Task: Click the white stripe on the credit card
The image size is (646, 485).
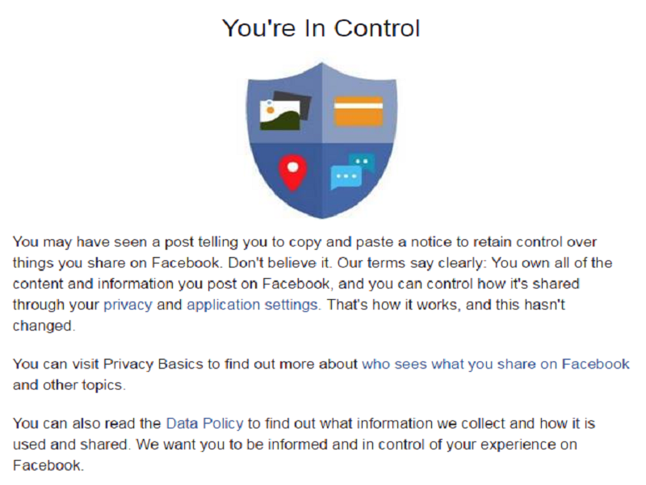Action: click(x=359, y=106)
